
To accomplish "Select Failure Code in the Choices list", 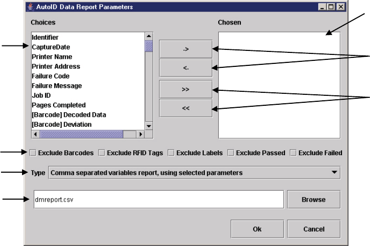I will point(88,76).
